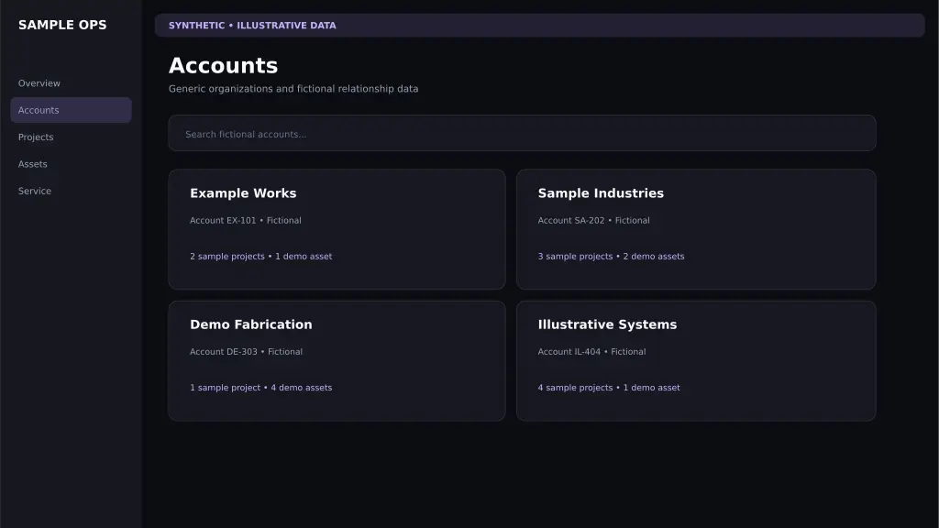
Task: Click '2 sample projects • 1 demo asset'
Action: (261, 257)
